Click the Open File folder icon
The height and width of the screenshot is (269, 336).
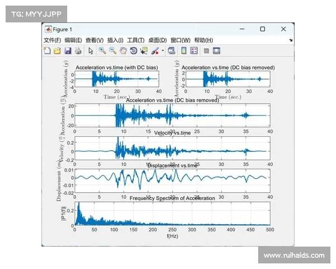57,50
